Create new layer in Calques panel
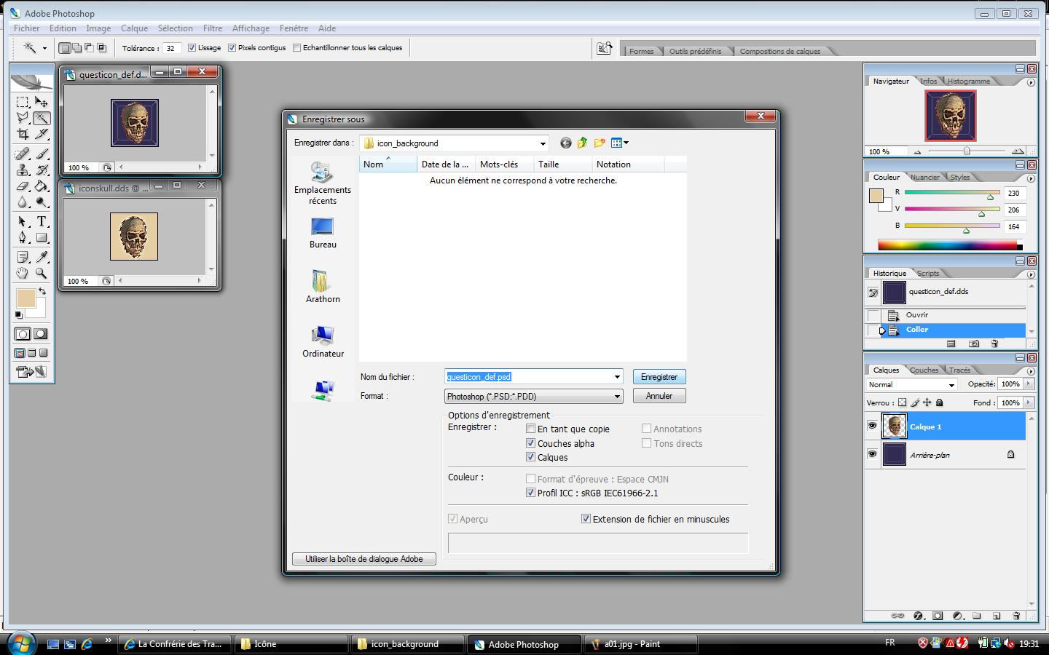Viewport: 1049px width, 655px height. pos(997,616)
